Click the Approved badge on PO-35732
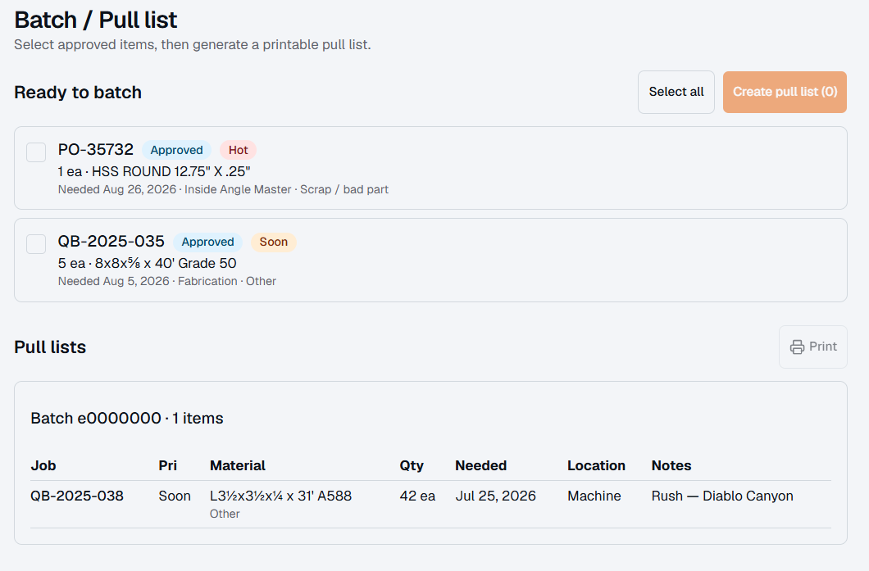Screen dimensions: 869x571 click(x=177, y=150)
